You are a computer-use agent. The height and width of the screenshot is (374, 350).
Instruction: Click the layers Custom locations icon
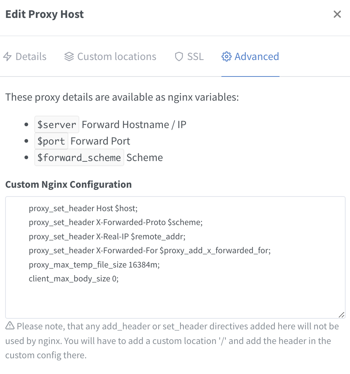pos(69,56)
